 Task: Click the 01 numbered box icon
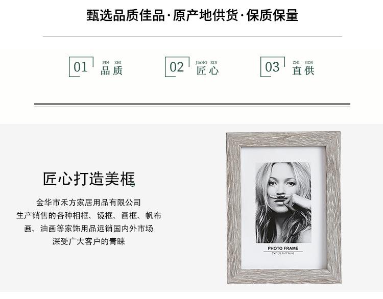point(81,67)
